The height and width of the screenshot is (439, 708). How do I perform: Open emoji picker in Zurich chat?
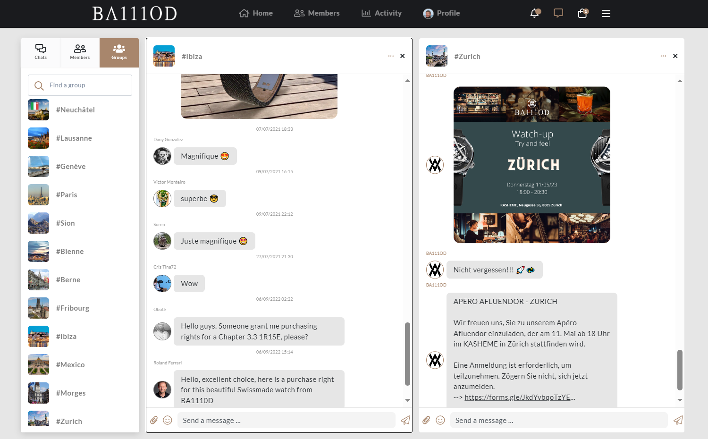[440, 420]
